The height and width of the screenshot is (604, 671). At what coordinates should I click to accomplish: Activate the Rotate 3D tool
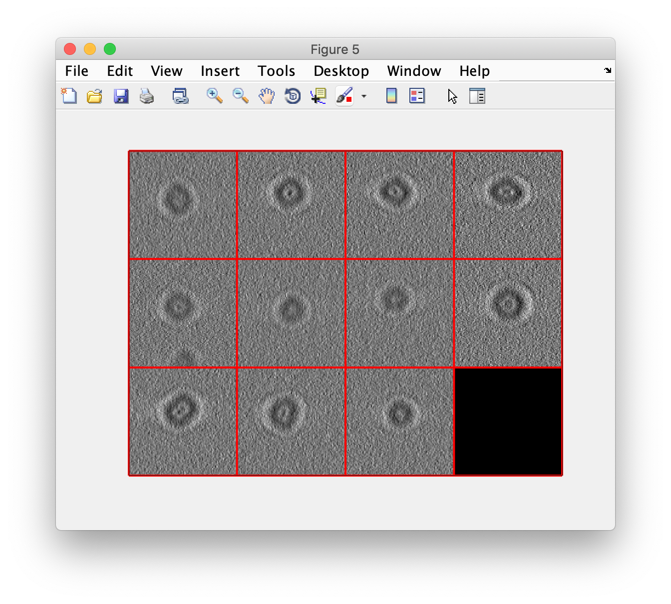pyautogui.click(x=293, y=96)
